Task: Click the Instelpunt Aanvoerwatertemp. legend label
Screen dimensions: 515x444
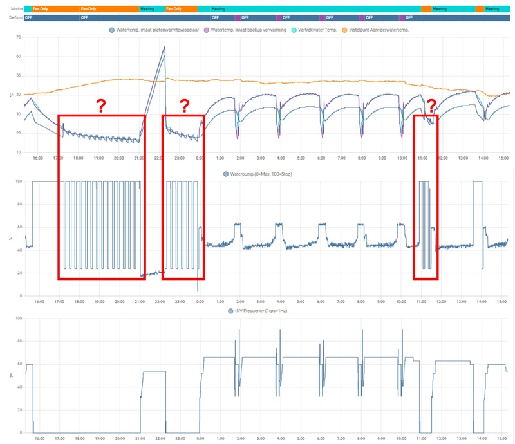Action: coord(379,30)
